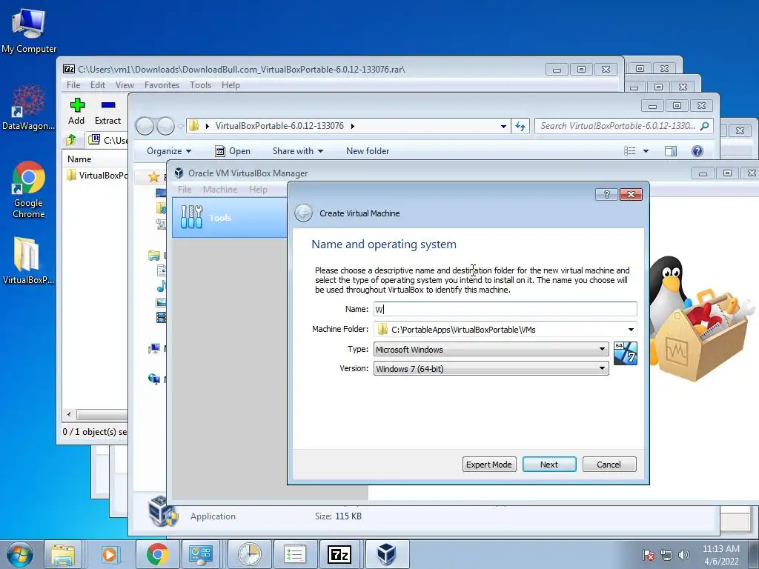Open the Explorer address bar history dropdown
Screen dimensions: 759x569
click(x=503, y=126)
